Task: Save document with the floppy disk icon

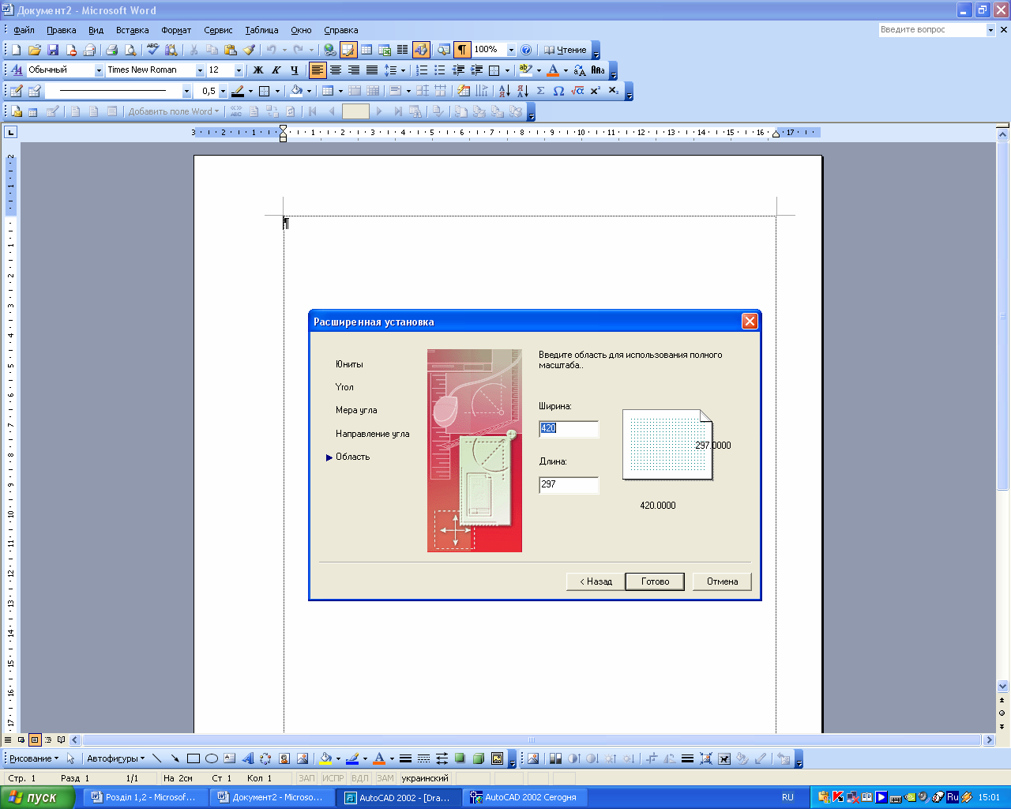Action: coord(53,50)
